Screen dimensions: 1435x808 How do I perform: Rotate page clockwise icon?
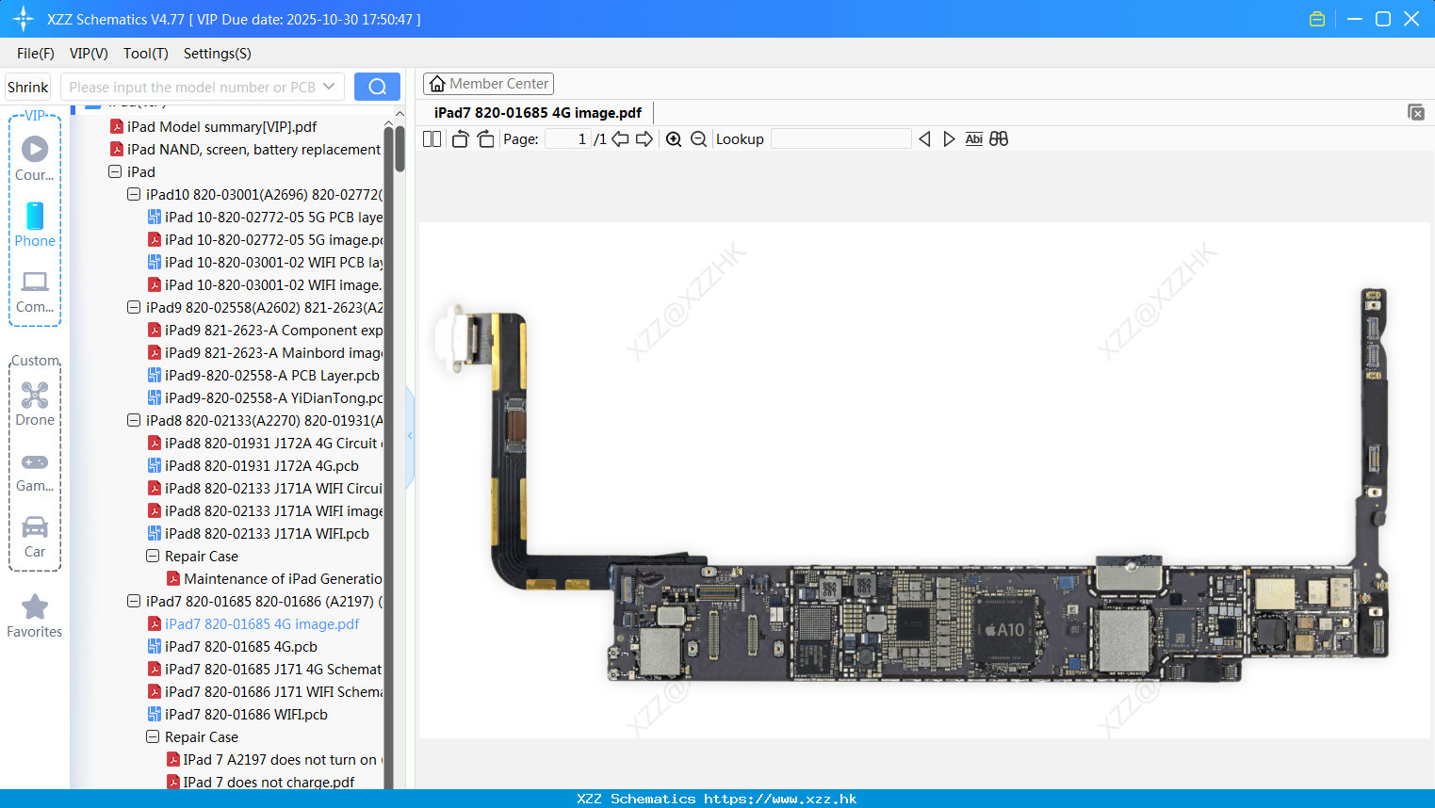485,139
